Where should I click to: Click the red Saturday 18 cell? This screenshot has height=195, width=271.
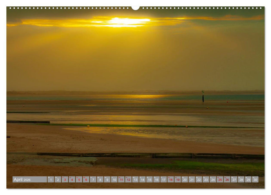click(x=171, y=180)
